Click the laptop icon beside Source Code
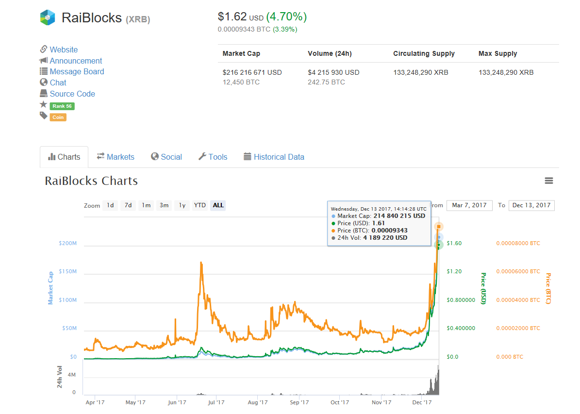580x414 pixels. coord(44,93)
